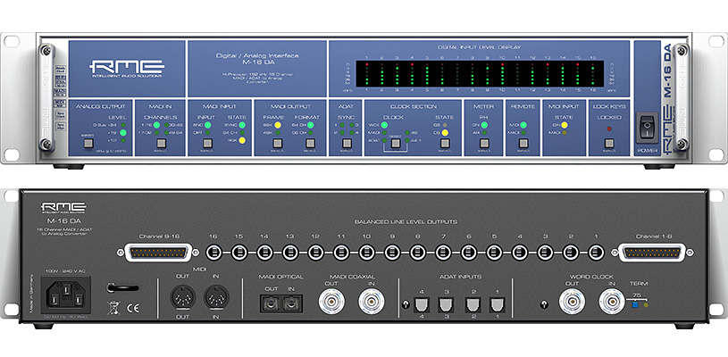
Task: Push the Clock source select button
Action: pos(396,144)
